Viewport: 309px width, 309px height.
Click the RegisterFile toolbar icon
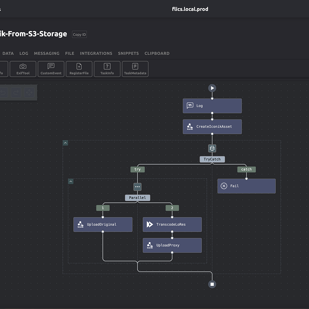point(79,67)
